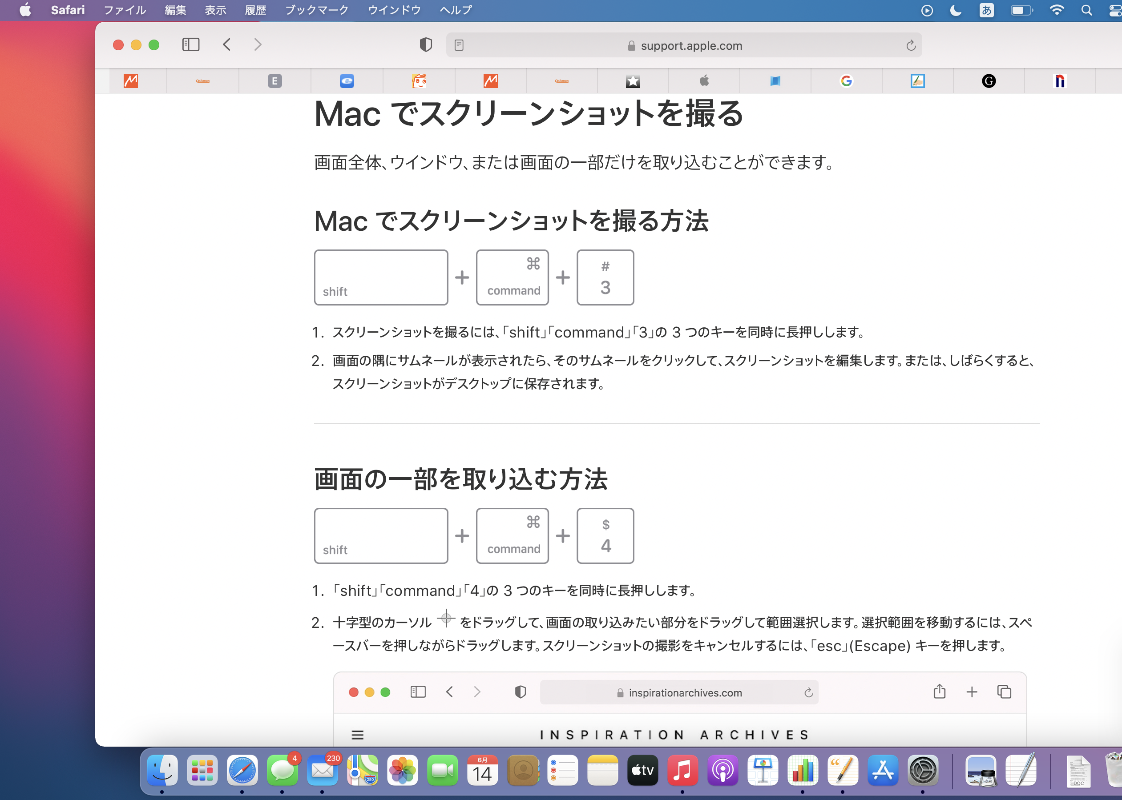Toggle Do Not Disturb moon icon

tap(956, 10)
